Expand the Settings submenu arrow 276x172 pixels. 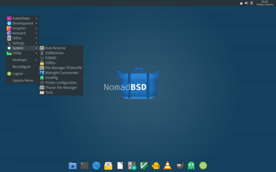click(36, 43)
